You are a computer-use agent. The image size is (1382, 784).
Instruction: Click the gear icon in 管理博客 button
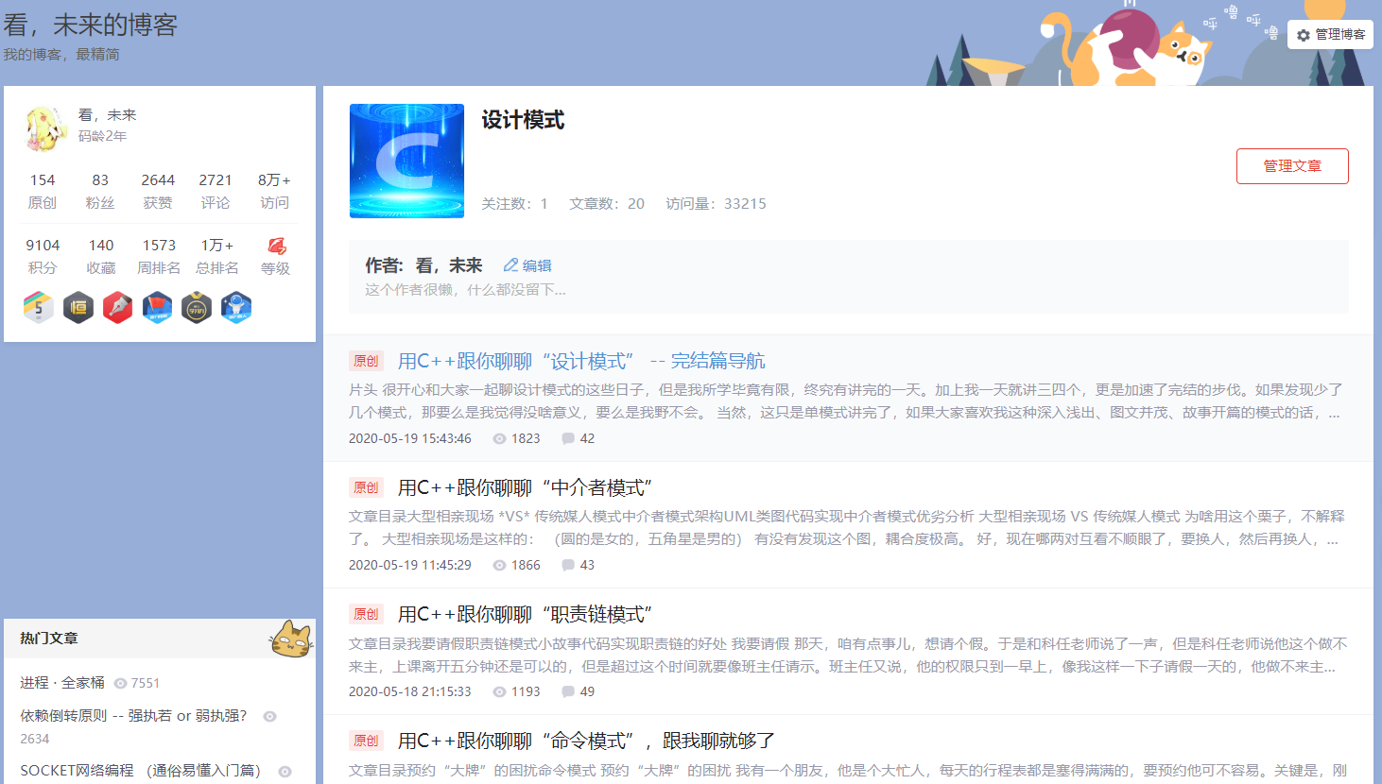click(1304, 35)
